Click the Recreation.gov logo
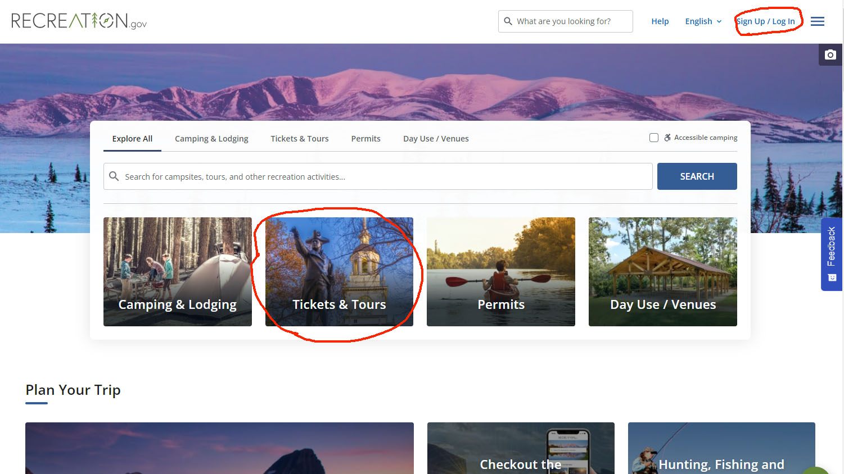The width and height of the screenshot is (844, 474). click(79, 21)
